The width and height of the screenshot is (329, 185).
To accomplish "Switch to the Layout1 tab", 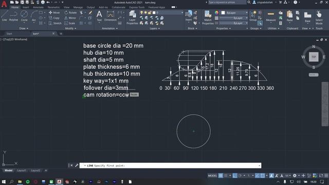I will pyautogui.click(x=22, y=171).
